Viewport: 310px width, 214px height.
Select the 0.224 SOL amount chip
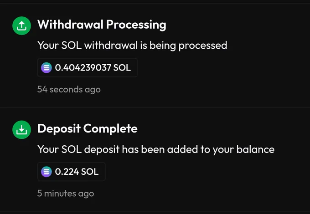pos(72,172)
